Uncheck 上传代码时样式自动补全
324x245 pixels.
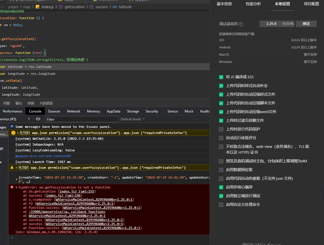[x=221, y=86]
